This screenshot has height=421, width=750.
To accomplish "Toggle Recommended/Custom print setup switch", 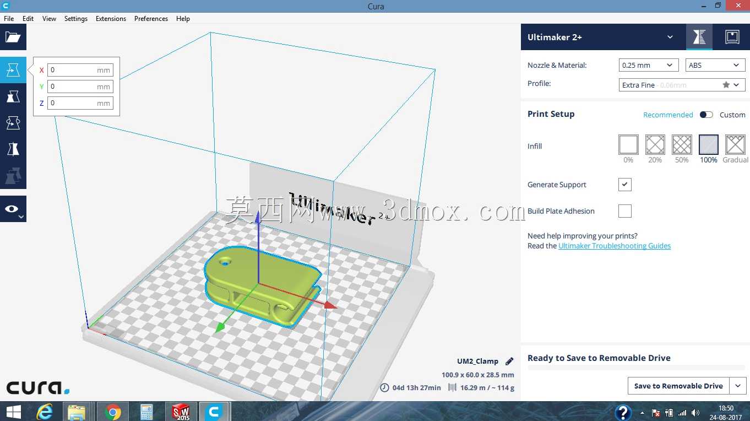I will (706, 115).
